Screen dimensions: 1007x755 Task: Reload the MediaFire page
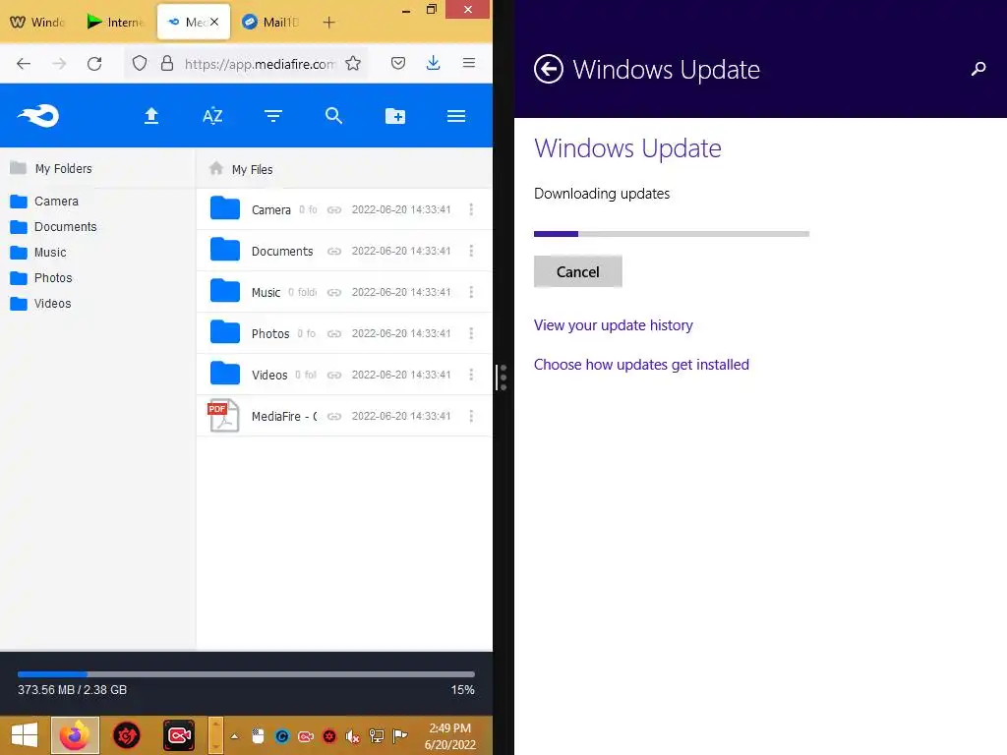point(94,63)
